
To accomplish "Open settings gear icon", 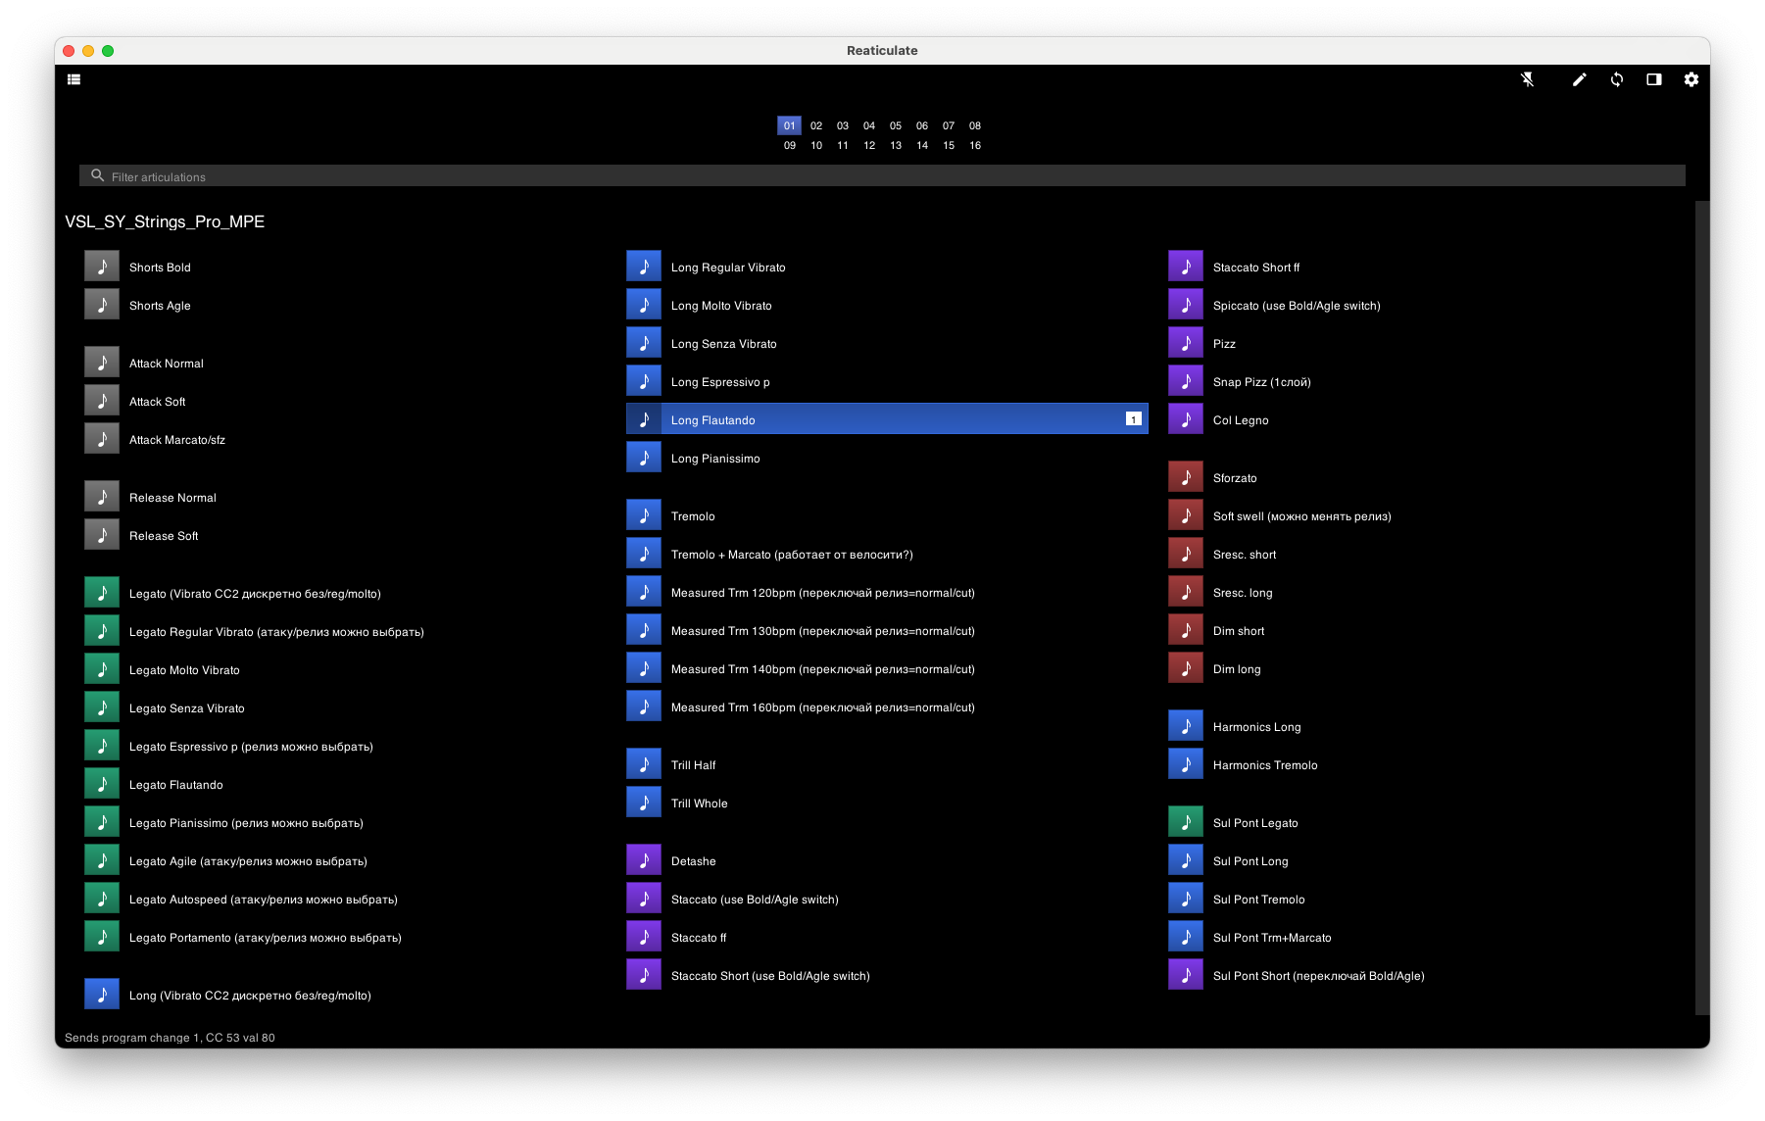I will [x=1691, y=79].
